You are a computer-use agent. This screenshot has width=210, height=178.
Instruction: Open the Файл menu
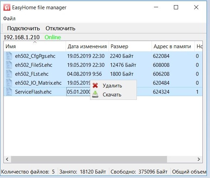point(9,19)
